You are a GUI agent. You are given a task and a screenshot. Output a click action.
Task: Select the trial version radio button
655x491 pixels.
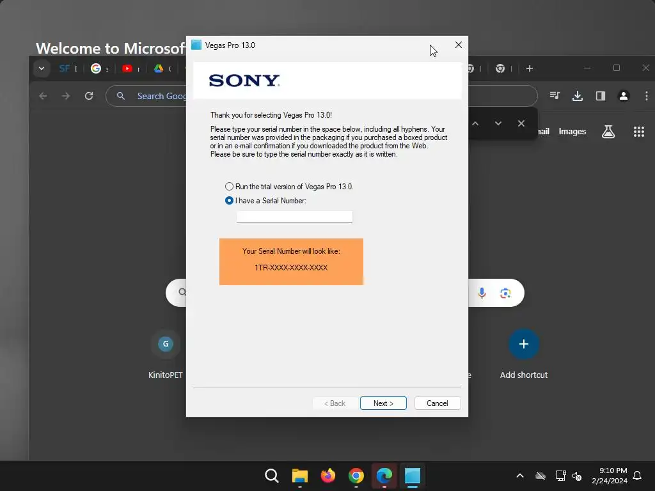[230, 187]
